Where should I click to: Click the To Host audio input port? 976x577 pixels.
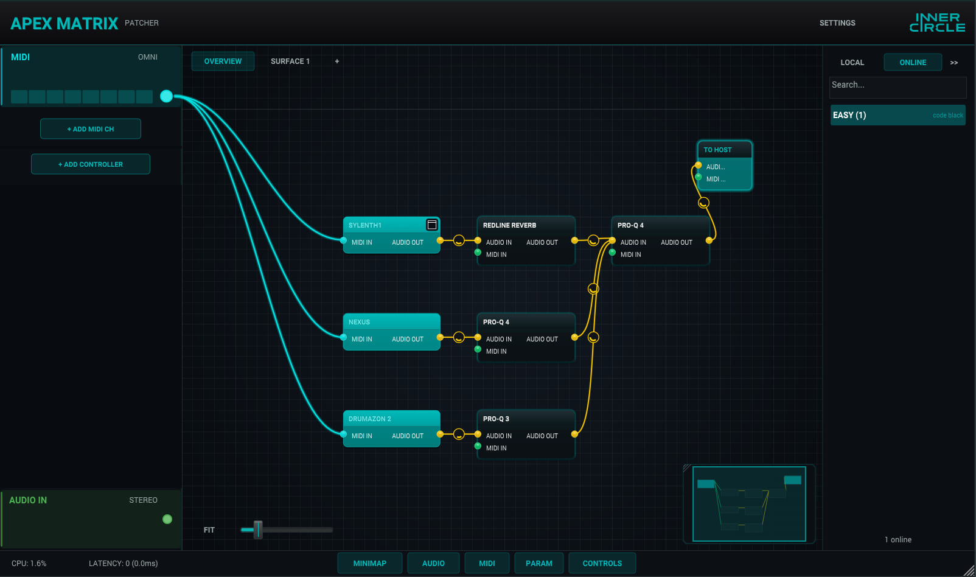(x=698, y=166)
